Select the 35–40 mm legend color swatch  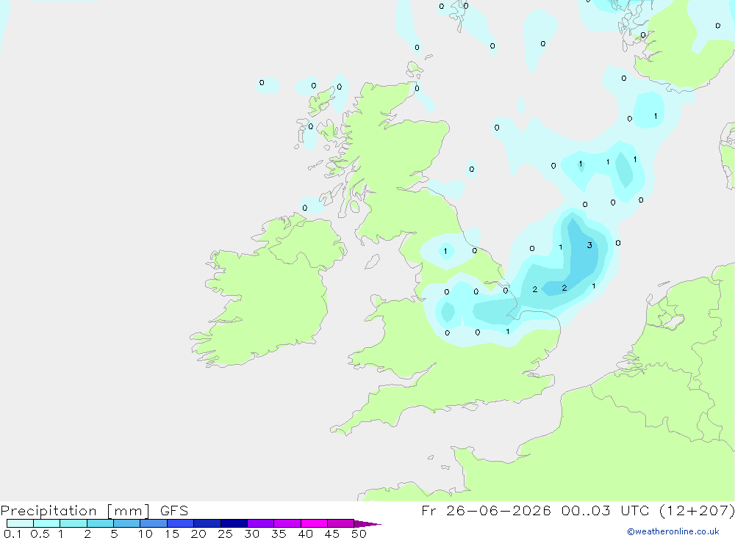(287, 523)
